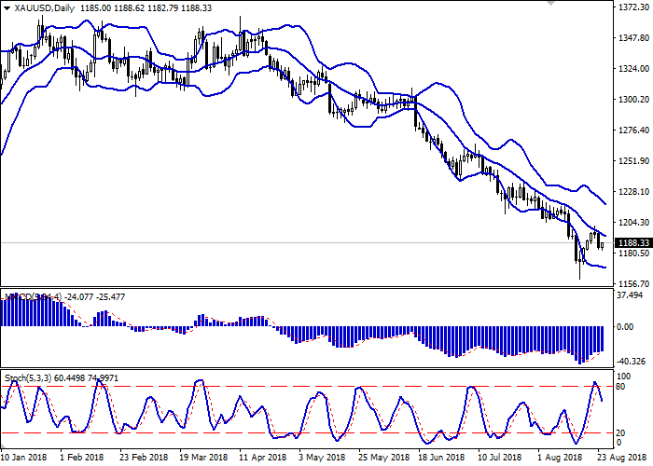The image size is (653, 466).
Task: Click the Stoch(5,3,3) indicator label
Action: coord(28,377)
